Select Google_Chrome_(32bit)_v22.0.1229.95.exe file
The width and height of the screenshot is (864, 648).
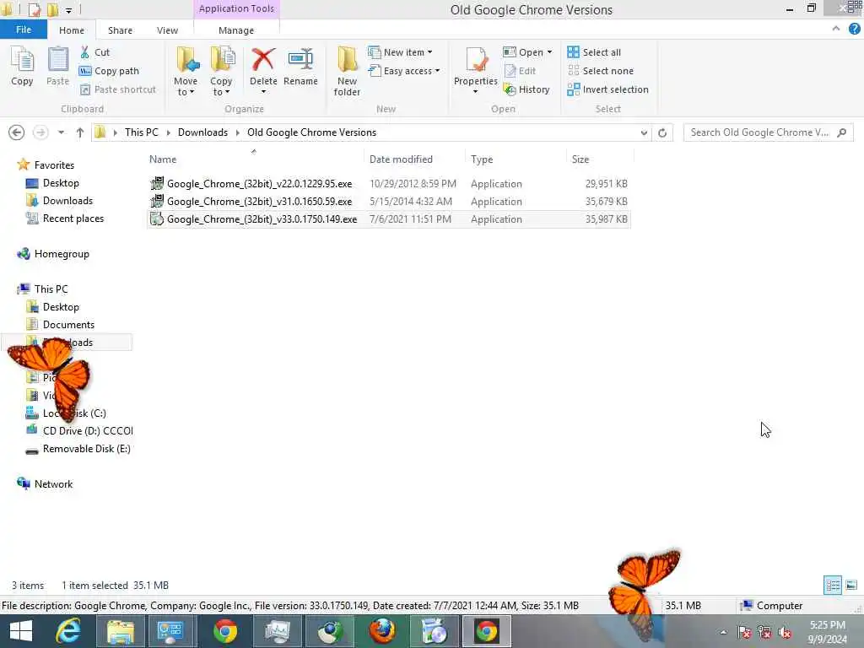388,184
